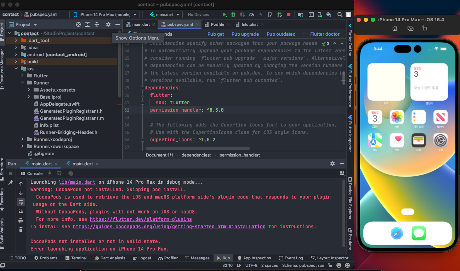Stop the running app with the red square

click(289, 14)
